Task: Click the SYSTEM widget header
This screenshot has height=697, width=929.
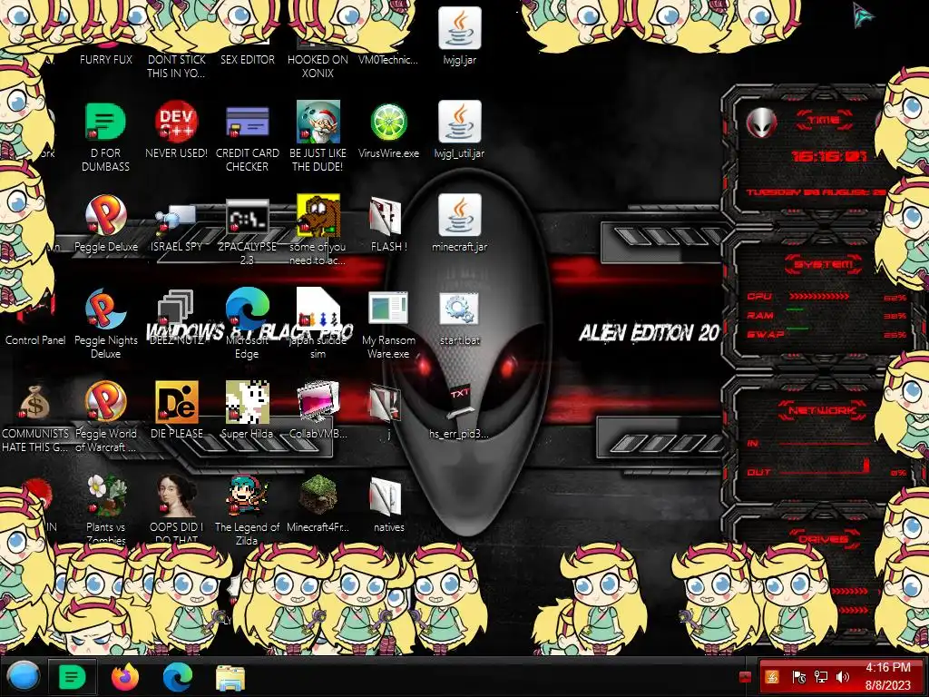Action: tap(824, 264)
